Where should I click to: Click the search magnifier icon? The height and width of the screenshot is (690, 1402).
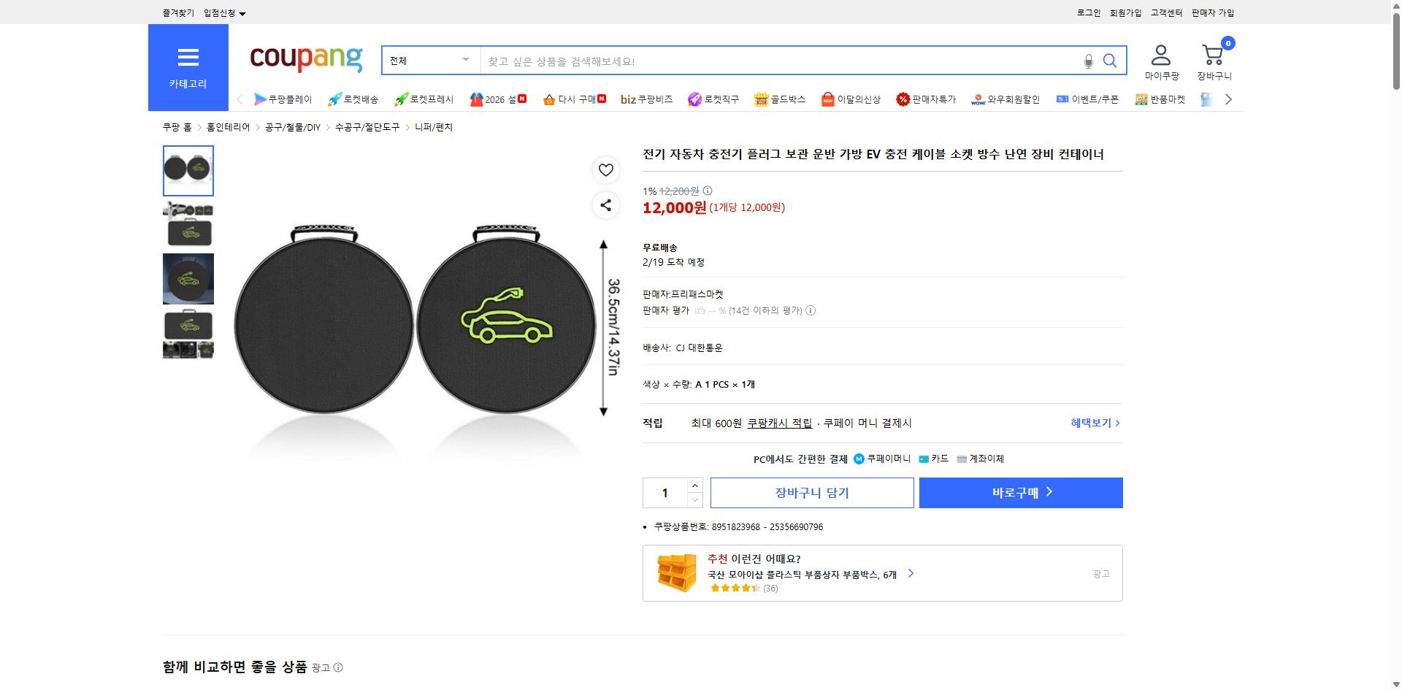click(1110, 61)
